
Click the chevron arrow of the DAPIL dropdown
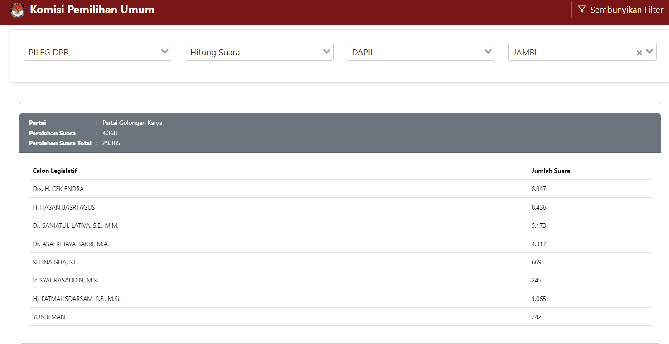click(488, 52)
